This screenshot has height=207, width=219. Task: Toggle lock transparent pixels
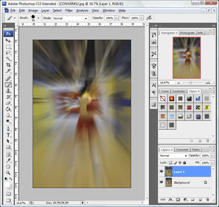[x=170, y=163]
